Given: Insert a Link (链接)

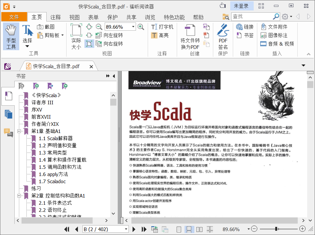Looking at the screenshot, I should 245,27.
